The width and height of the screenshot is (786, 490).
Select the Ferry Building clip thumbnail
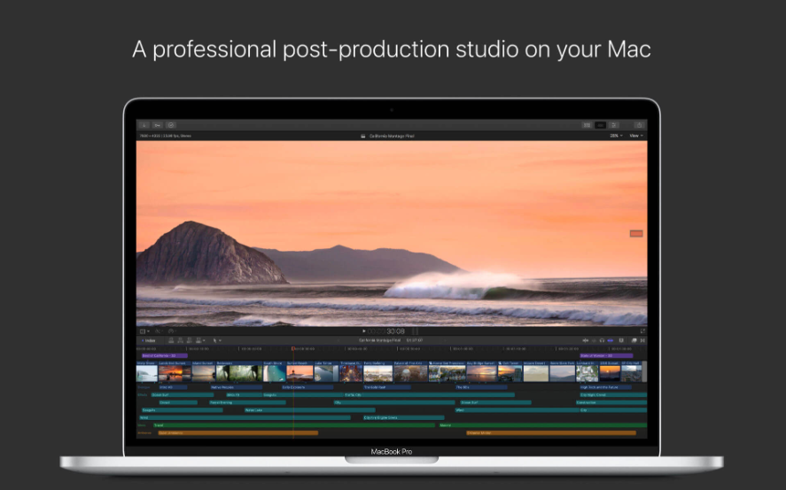pyautogui.click(x=378, y=373)
